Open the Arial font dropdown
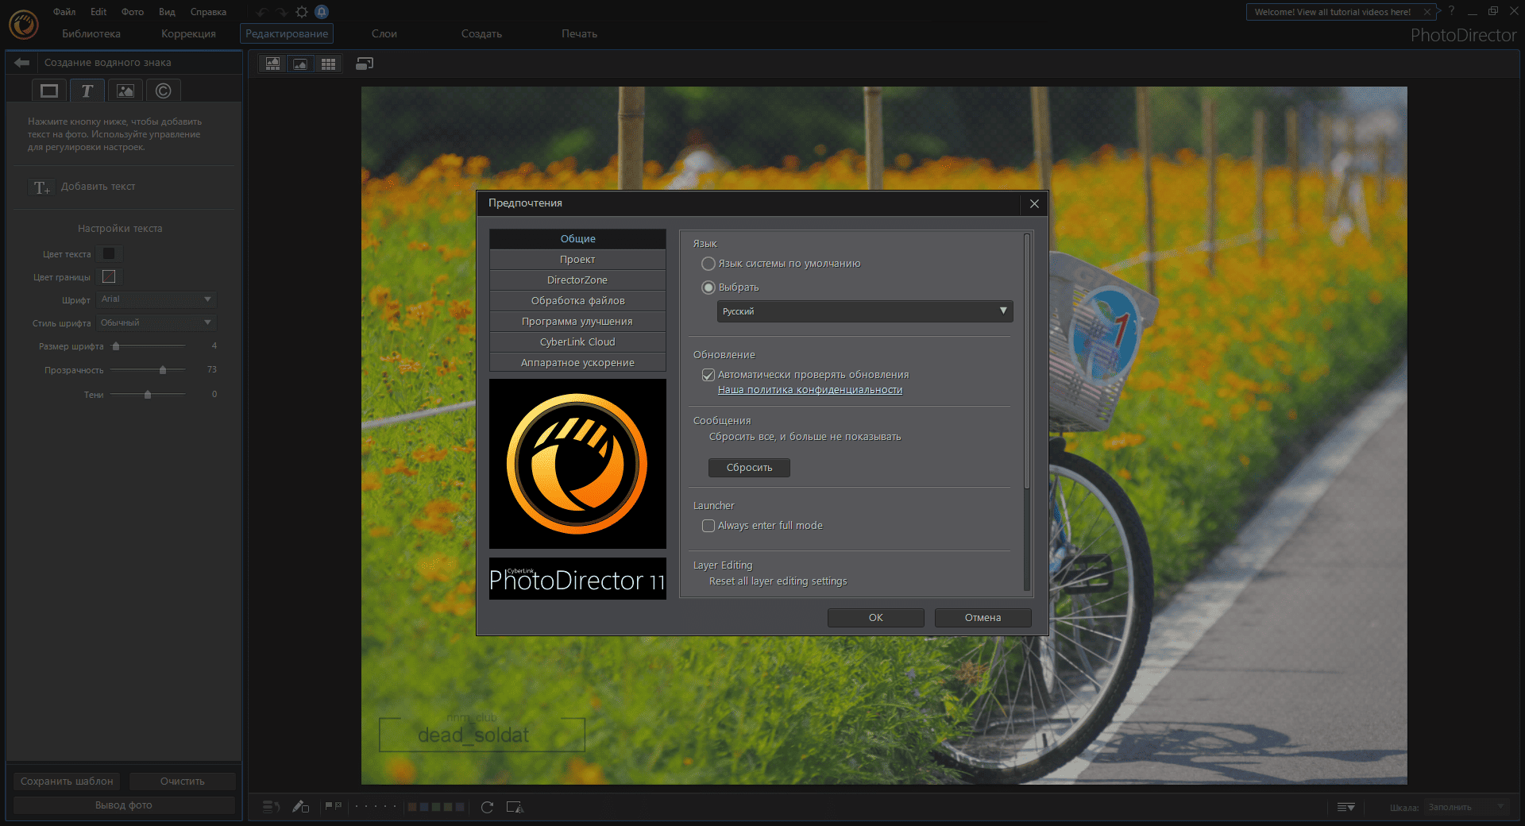1525x826 pixels. tap(156, 299)
